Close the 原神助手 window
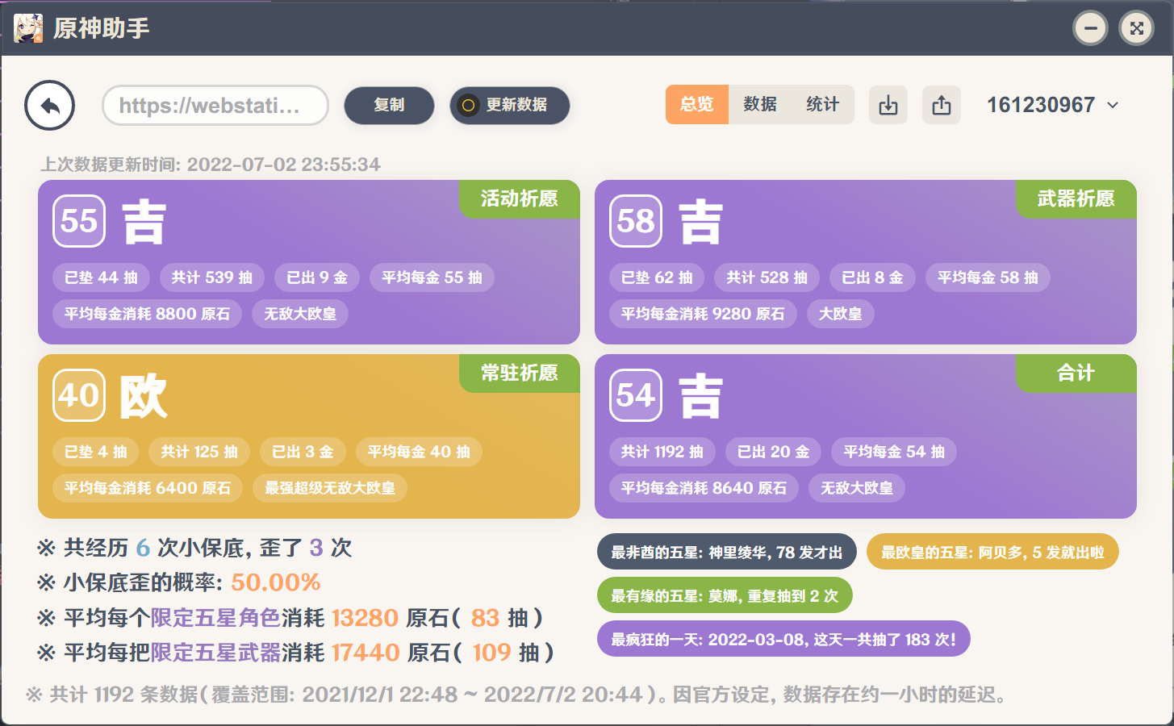1174x726 pixels. [1136, 29]
